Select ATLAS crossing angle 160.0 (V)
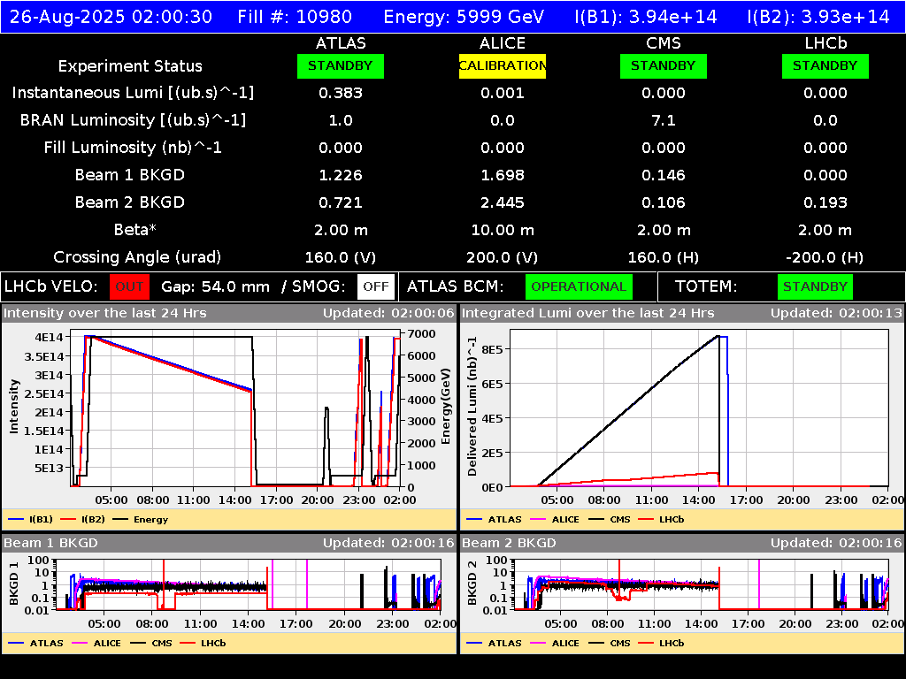Image resolution: width=906 pixels, height=679 pixels. [x=341, y=257]
